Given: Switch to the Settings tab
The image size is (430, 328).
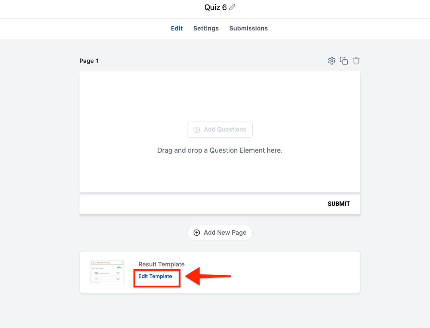Looking at the screenshot, I should tap(206, 29).
